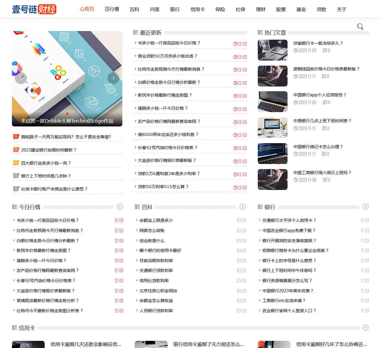Open the search magnifier icon
This screenshot has width=381, height=348.
360,27
